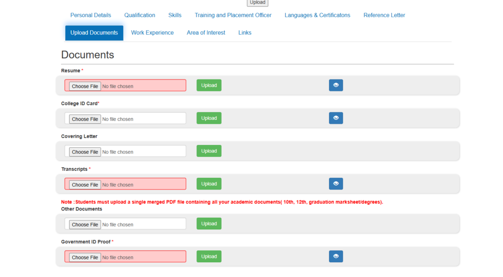Click the eye icon for Resume
This screenshot has height=277, width=503.
click(x=335, y=85)
